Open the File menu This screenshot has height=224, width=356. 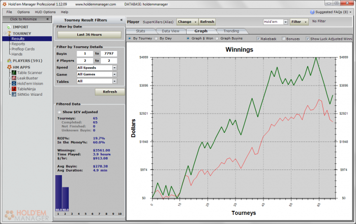click(x=9, y=12)
